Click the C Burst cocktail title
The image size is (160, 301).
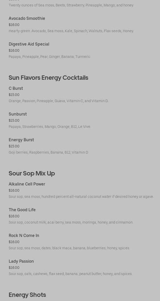pos(16,88)
